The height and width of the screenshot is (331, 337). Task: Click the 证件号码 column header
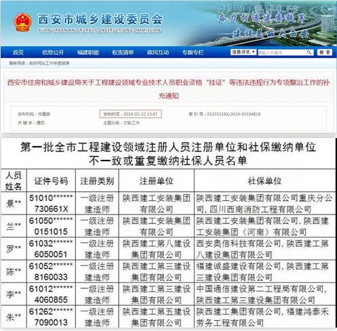pos(51,181)
